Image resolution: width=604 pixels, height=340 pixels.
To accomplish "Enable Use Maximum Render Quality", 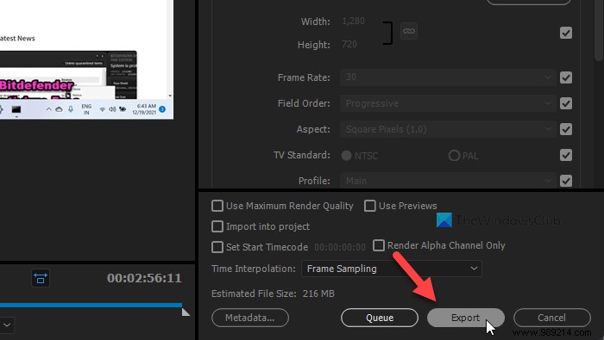I will (x=217, y=206).
